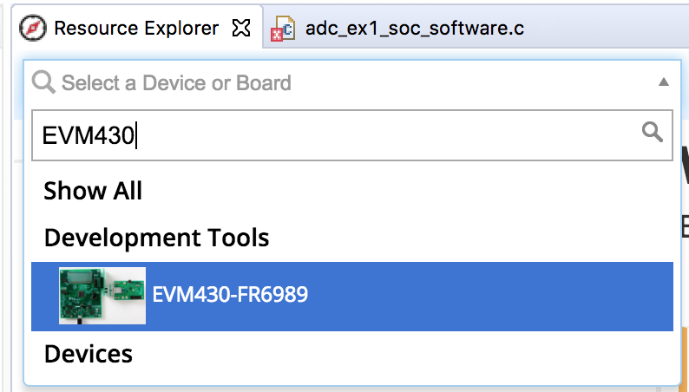Click the gray magnifier beside Select a Device or Board
This screenshot has width=689, height=392.
(x=43, y=82)
